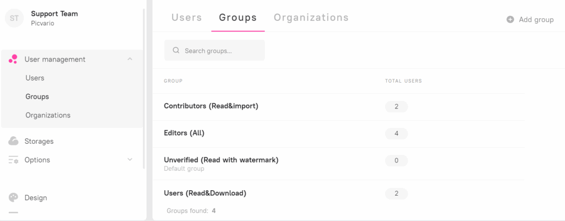Switch to the Users tab
565x221 pixels.
tap(186, 18)
